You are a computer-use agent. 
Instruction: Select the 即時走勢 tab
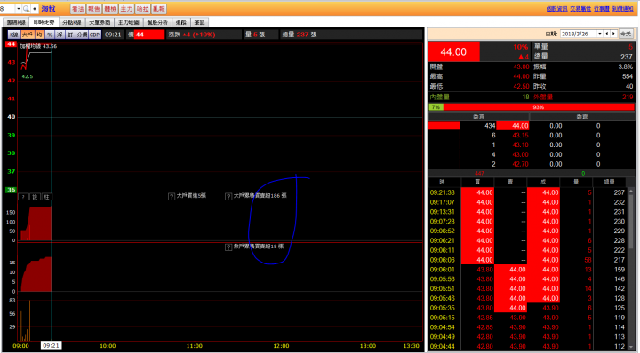44,22
